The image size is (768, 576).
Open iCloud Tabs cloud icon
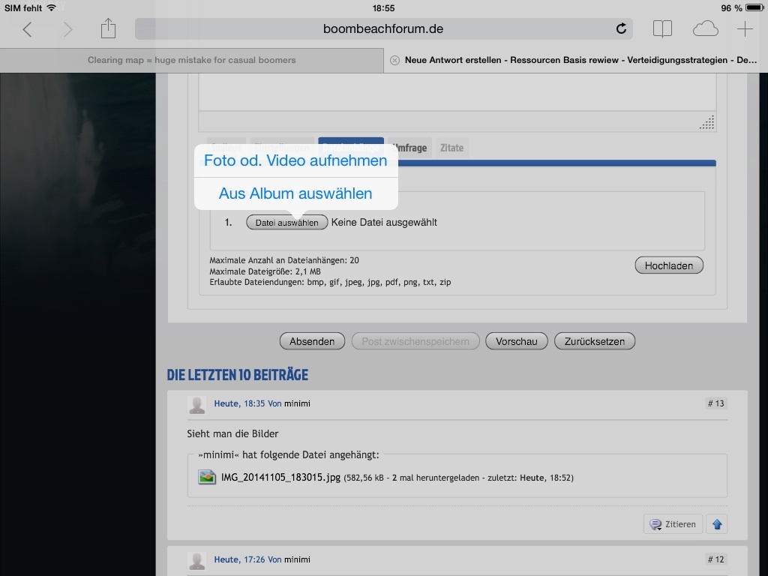pos(705,29)
